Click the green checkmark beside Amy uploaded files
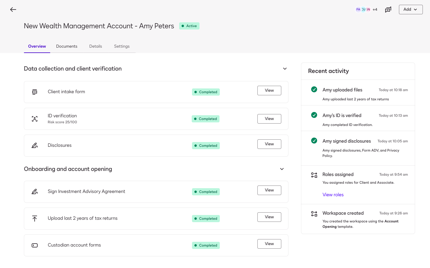430x268 pixels. pos(314,89)
